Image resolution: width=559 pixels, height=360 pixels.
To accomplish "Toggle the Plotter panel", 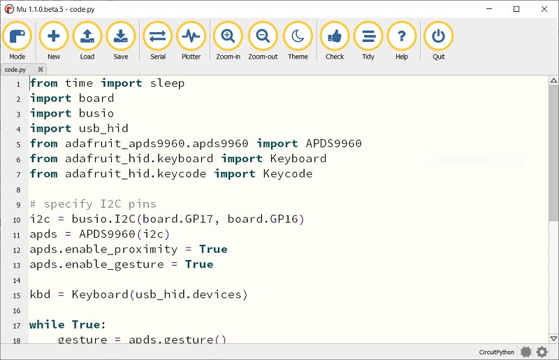I will 191,36.
